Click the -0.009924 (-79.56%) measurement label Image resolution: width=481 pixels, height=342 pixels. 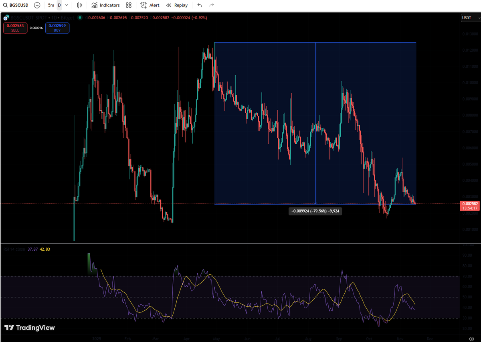click(315, 211)
